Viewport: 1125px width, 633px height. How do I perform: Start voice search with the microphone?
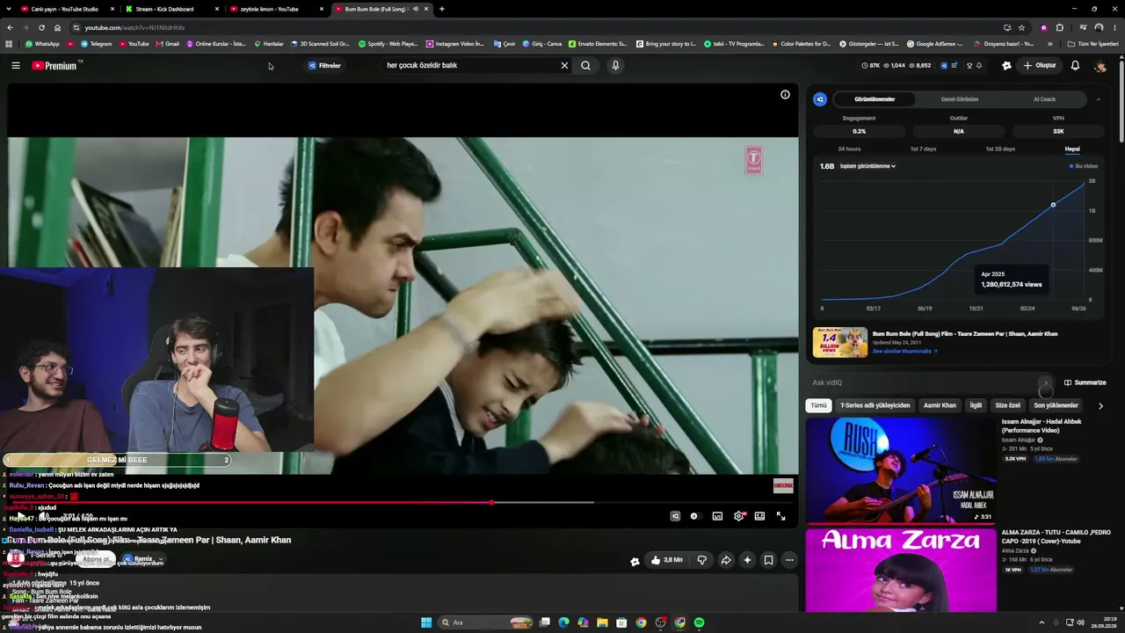615,65
